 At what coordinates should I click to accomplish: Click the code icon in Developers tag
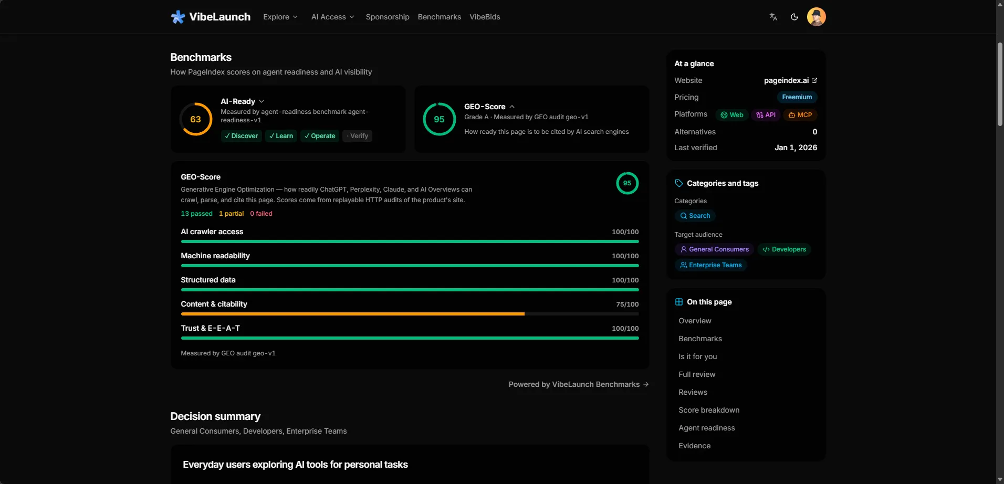(x=766, y=249)
